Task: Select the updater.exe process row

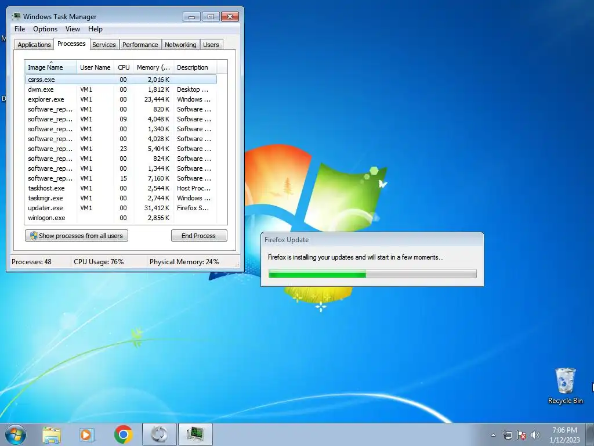Action: pos(121,208)
